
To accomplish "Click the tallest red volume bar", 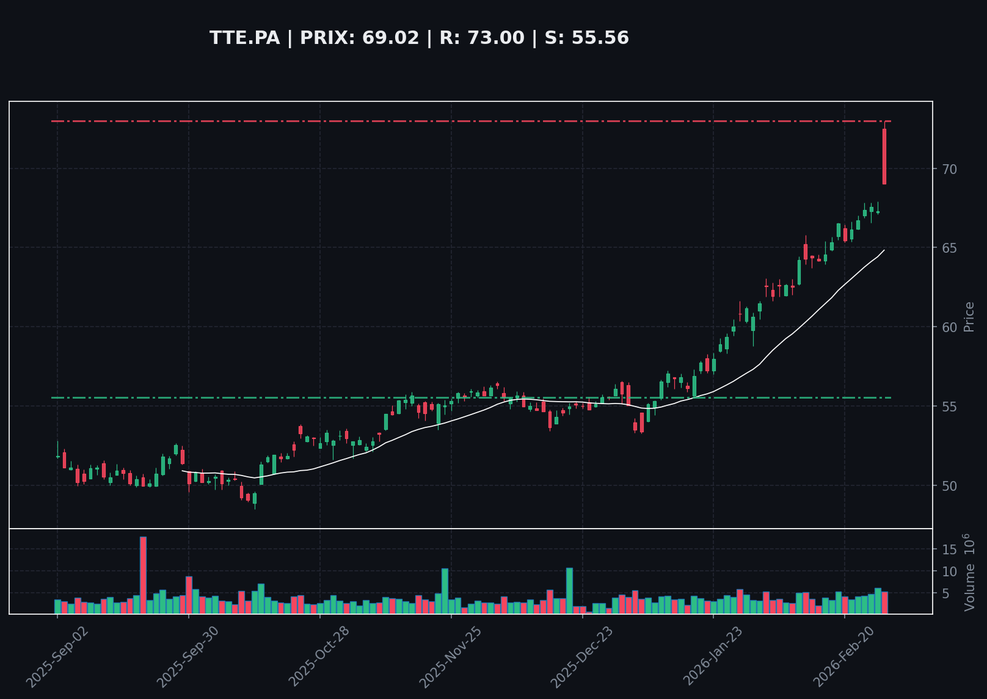I will point(143,574).
